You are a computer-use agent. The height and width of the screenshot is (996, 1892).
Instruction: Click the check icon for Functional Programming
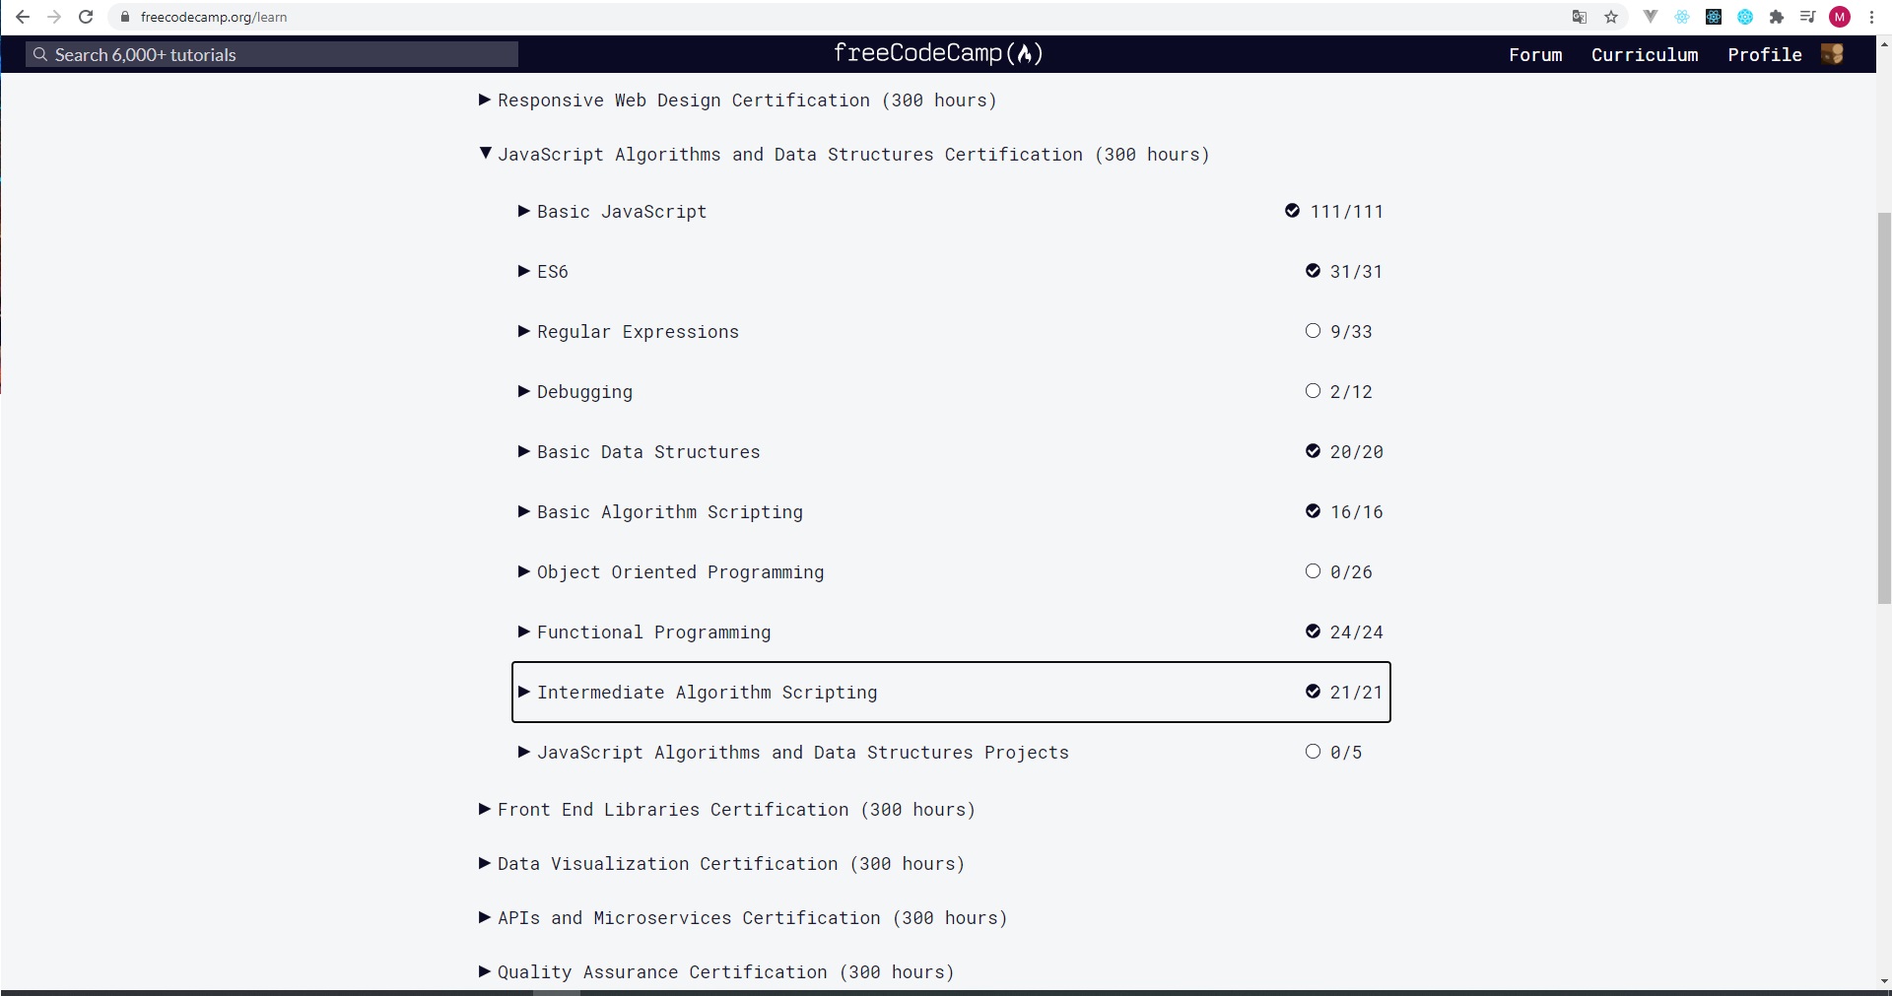(1313, 631)
